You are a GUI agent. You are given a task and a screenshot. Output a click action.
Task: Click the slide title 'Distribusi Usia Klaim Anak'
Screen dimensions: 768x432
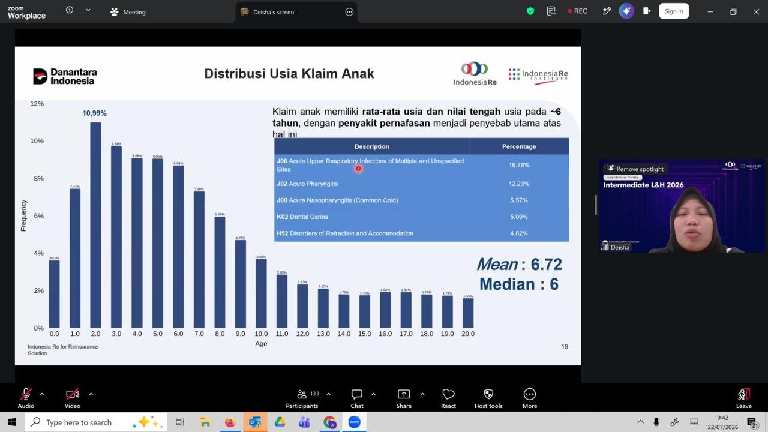[289, 74]
